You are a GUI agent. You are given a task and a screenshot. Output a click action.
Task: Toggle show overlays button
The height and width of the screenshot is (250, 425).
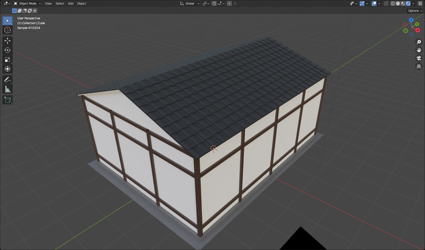click(374, 3)
